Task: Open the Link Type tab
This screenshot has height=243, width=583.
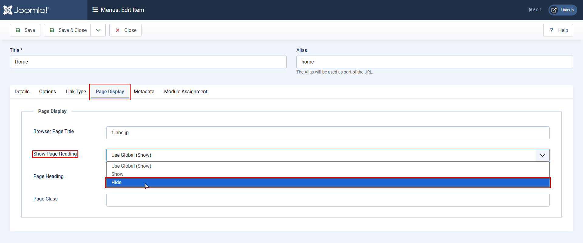Action: (x=76, y=92)
